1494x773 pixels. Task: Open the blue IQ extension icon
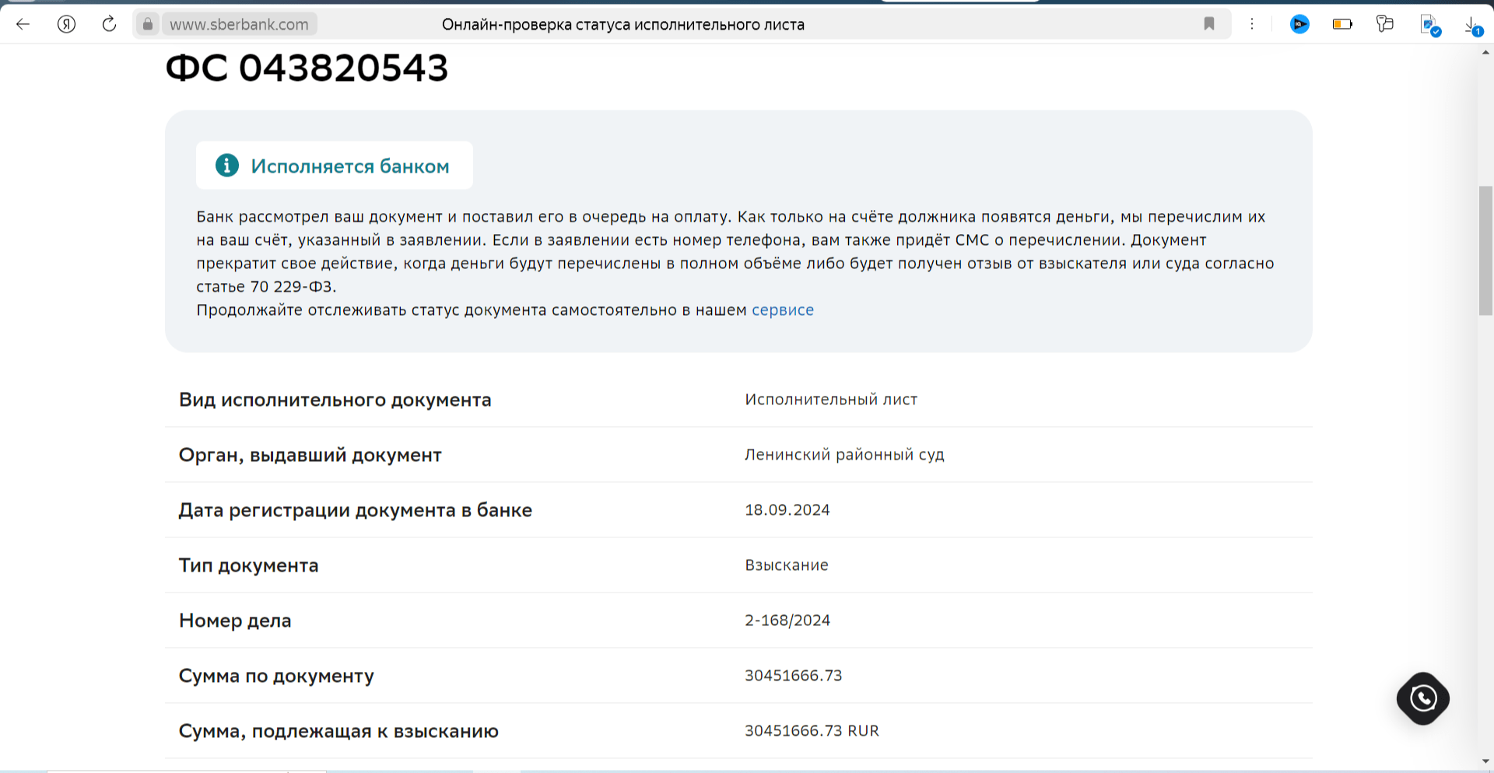pyautogui.click(x=1299, y=24)
